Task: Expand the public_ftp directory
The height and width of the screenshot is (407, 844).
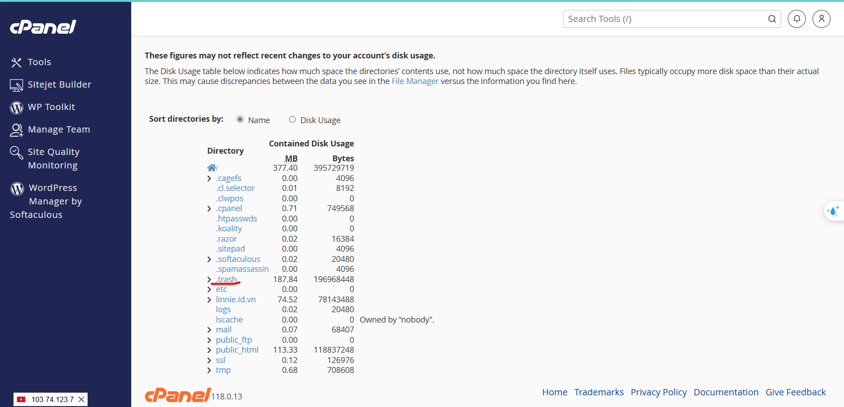Action: pos(209,341)
